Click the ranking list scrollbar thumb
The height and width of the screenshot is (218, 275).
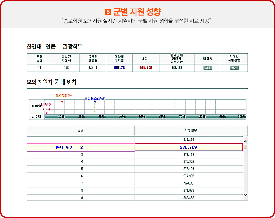point(245,147)
